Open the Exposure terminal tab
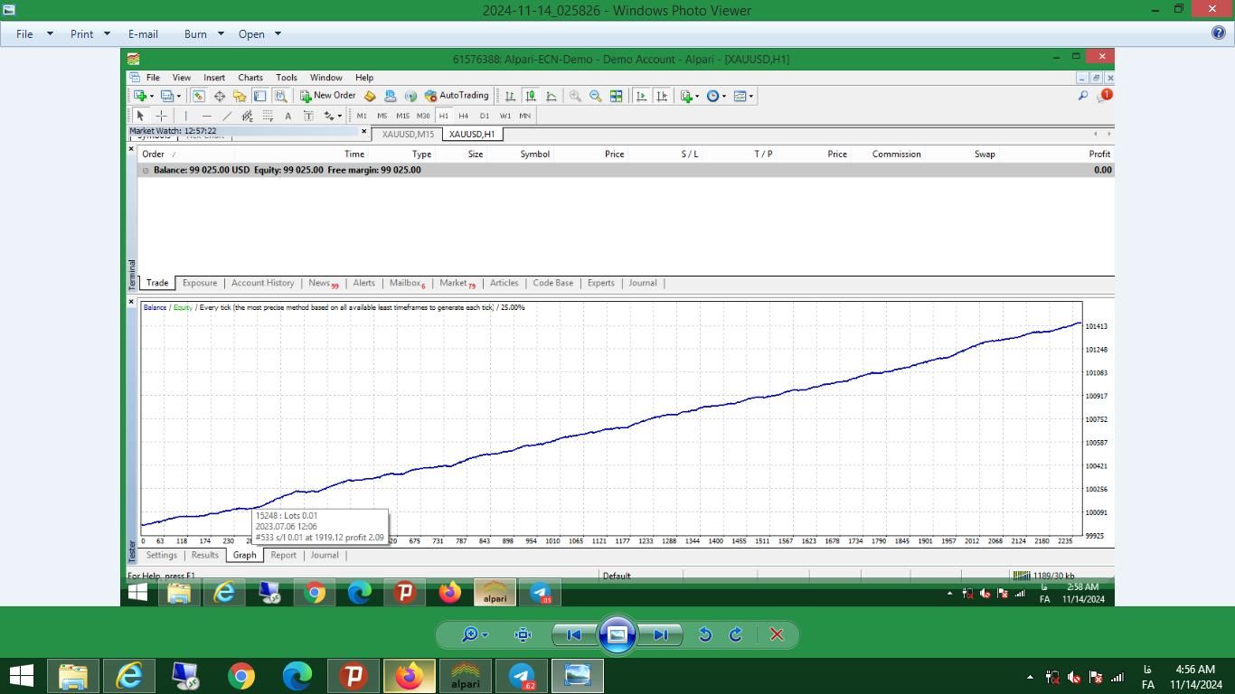 200,283
